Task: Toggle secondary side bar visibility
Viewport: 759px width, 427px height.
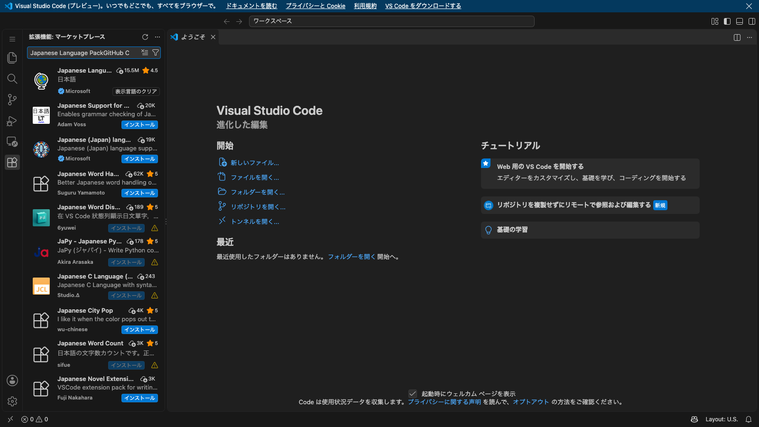Action: [752, 21]
